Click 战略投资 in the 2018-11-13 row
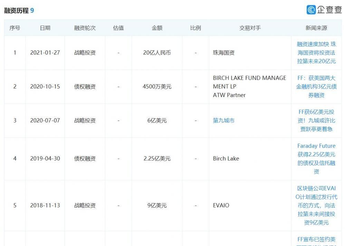Viewport: 345px width, 246px height. coord(85,205)
